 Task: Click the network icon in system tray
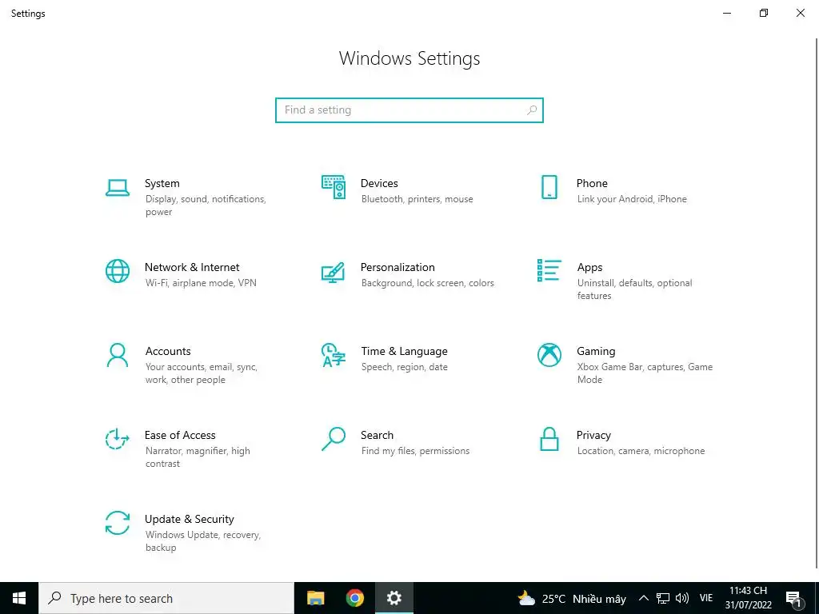(x=663, y=598)
